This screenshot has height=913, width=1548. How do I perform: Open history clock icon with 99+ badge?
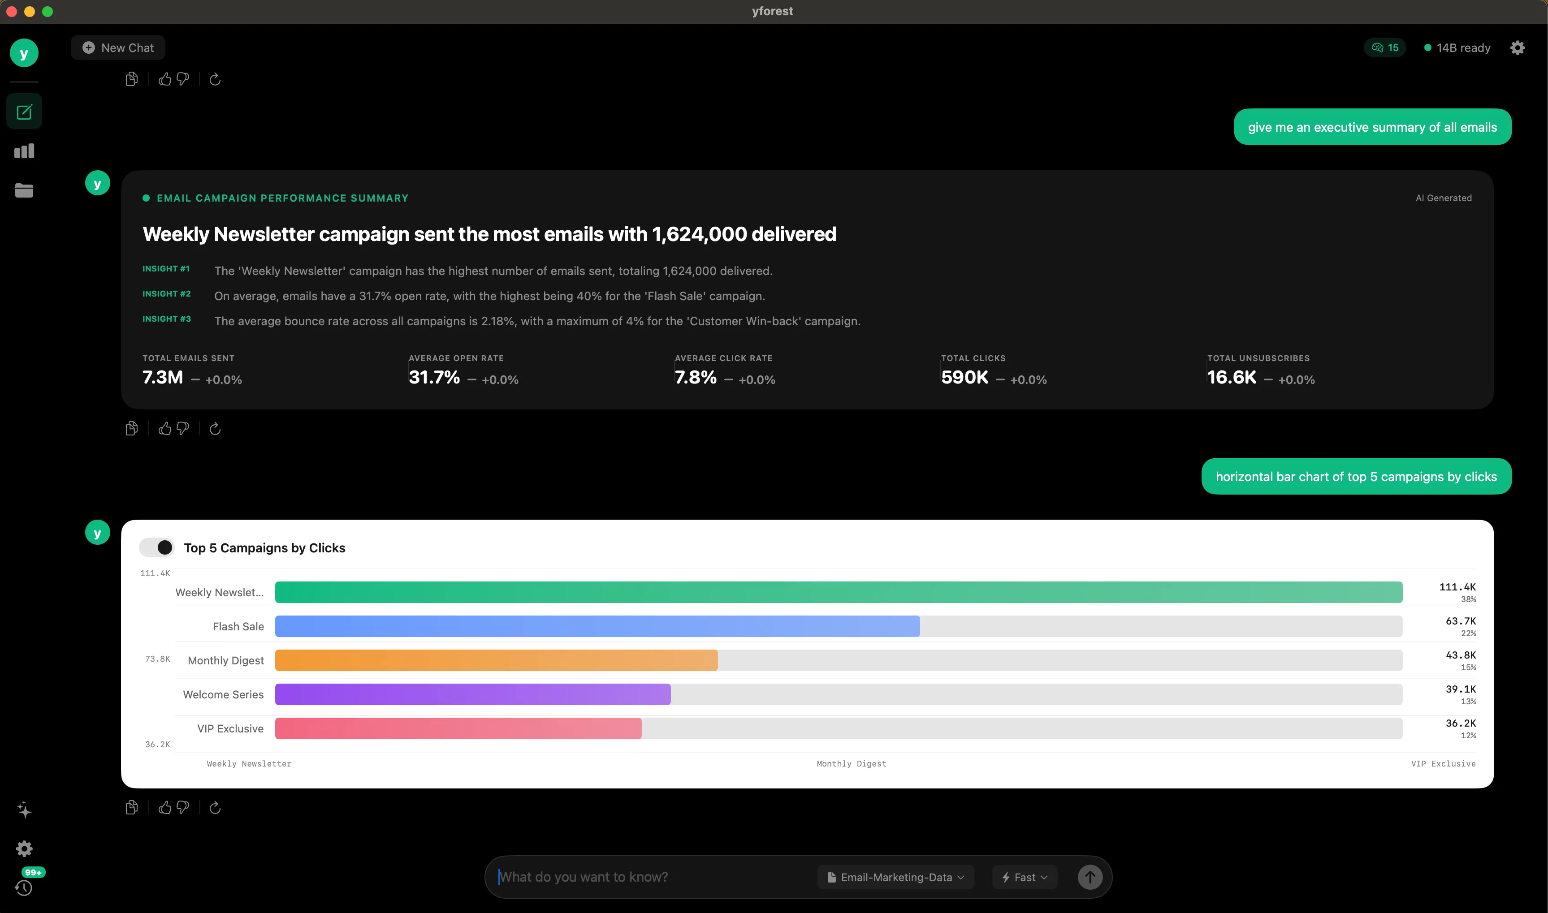click(x=24, y=887)
